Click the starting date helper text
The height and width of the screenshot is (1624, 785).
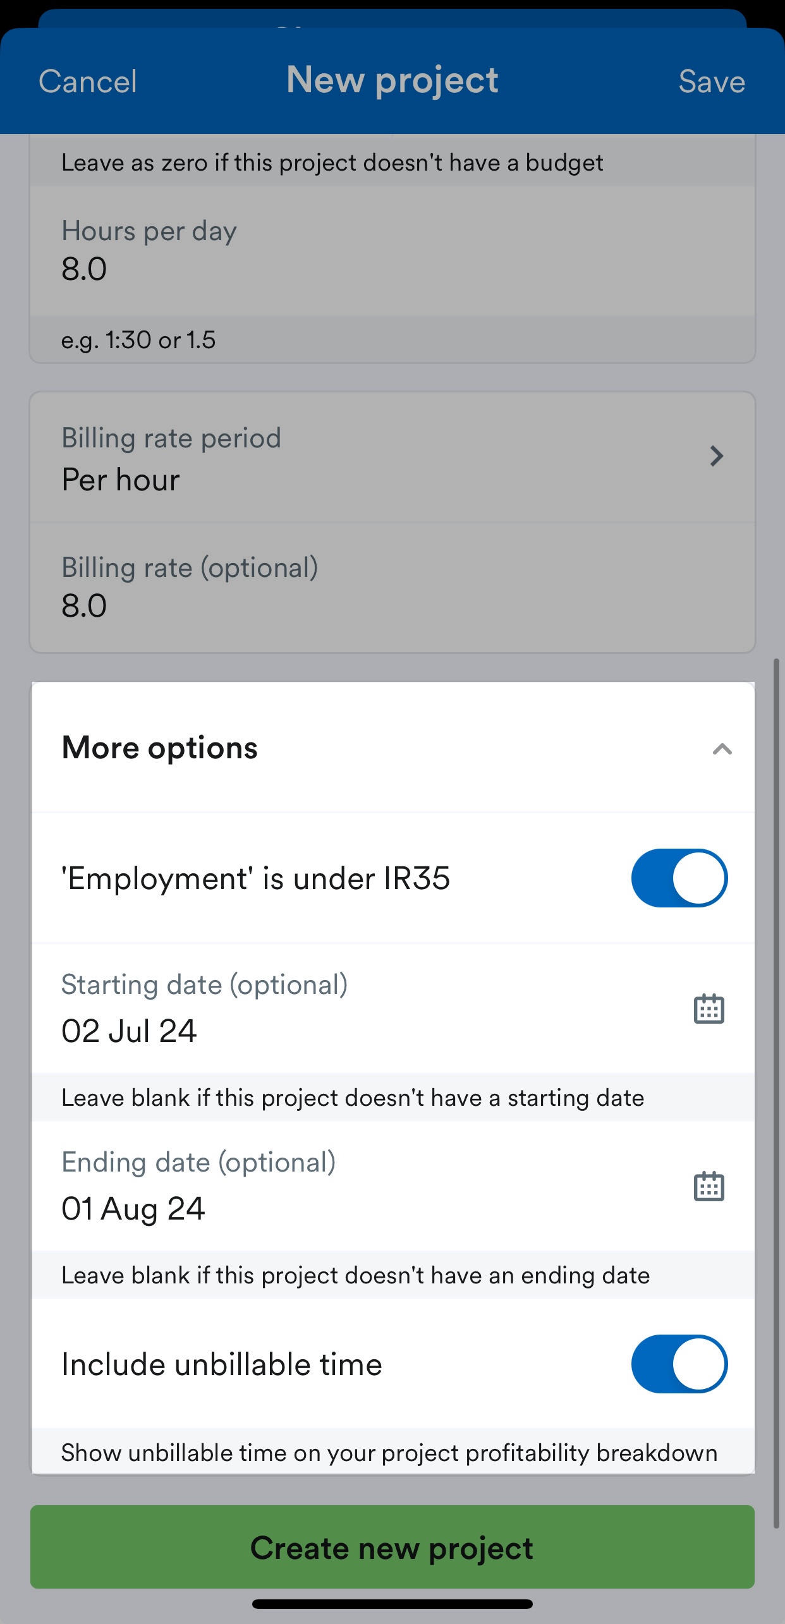353,1098
